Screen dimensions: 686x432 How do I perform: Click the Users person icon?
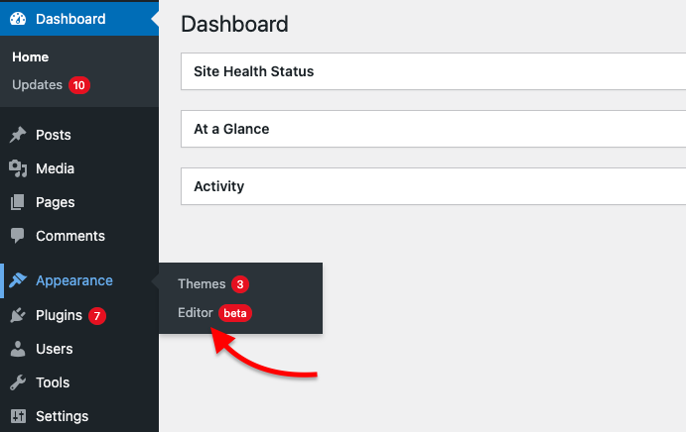tap(18, 349)
